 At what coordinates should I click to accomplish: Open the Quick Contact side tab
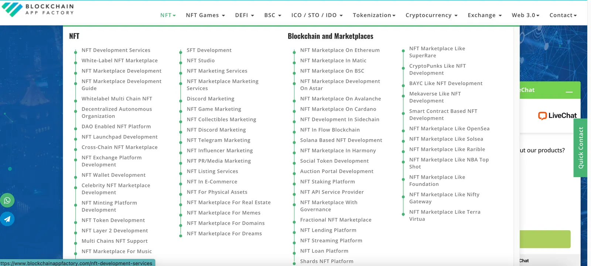(x=581, y=148)
